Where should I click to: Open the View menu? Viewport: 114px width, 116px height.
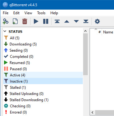tap(28, 13)
